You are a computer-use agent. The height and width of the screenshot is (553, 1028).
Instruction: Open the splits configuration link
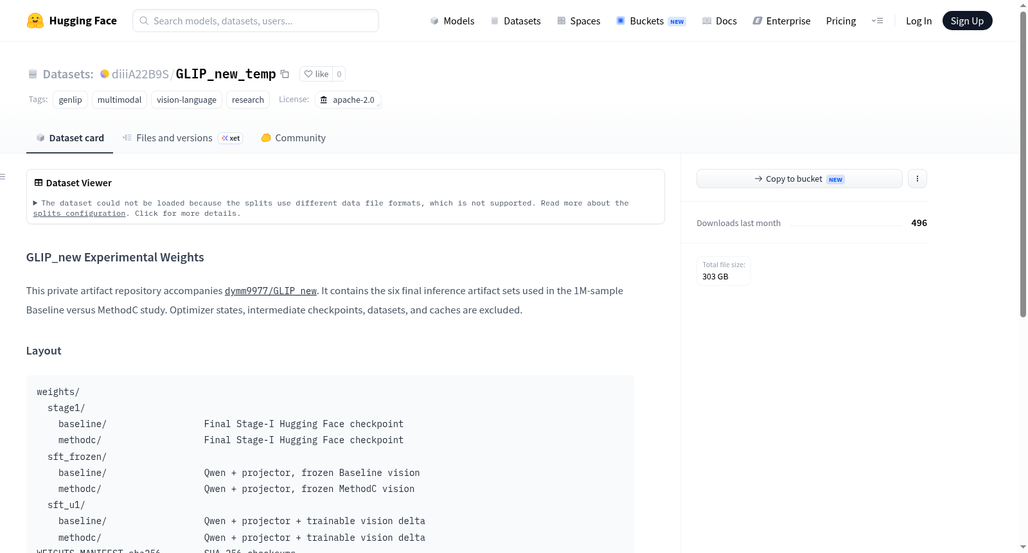(80, 213)
